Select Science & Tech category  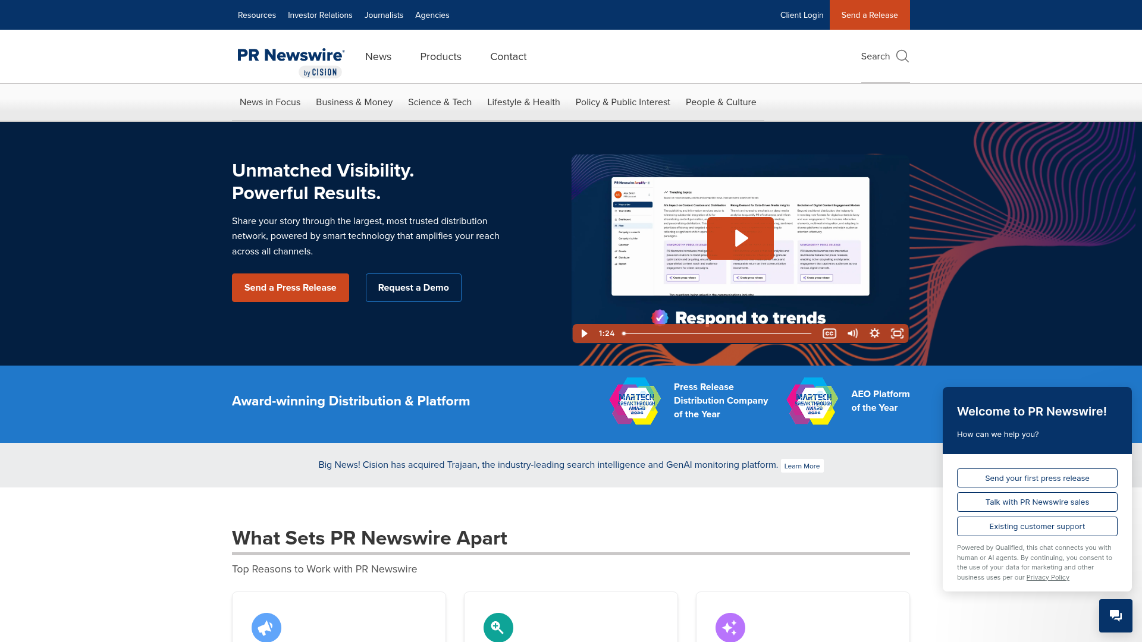point(440,102)
